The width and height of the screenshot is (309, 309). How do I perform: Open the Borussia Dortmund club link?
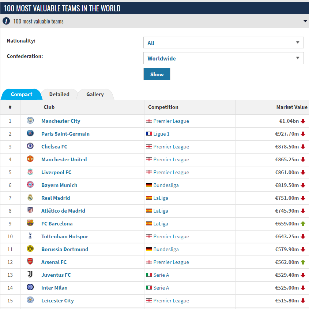pyautogui.click(x=65, y=249)
